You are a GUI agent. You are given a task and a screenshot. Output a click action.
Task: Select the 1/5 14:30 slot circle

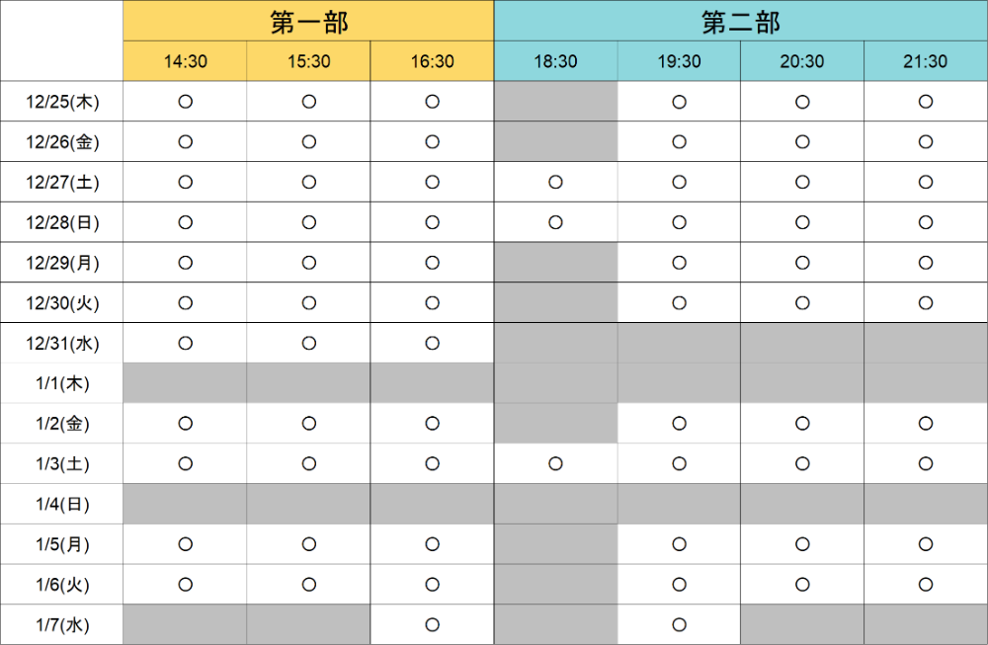coord(185,544)
